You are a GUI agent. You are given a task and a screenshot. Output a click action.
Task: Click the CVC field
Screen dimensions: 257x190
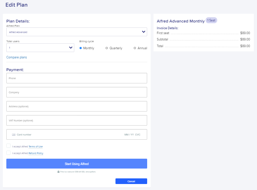(x=138, y=135)
